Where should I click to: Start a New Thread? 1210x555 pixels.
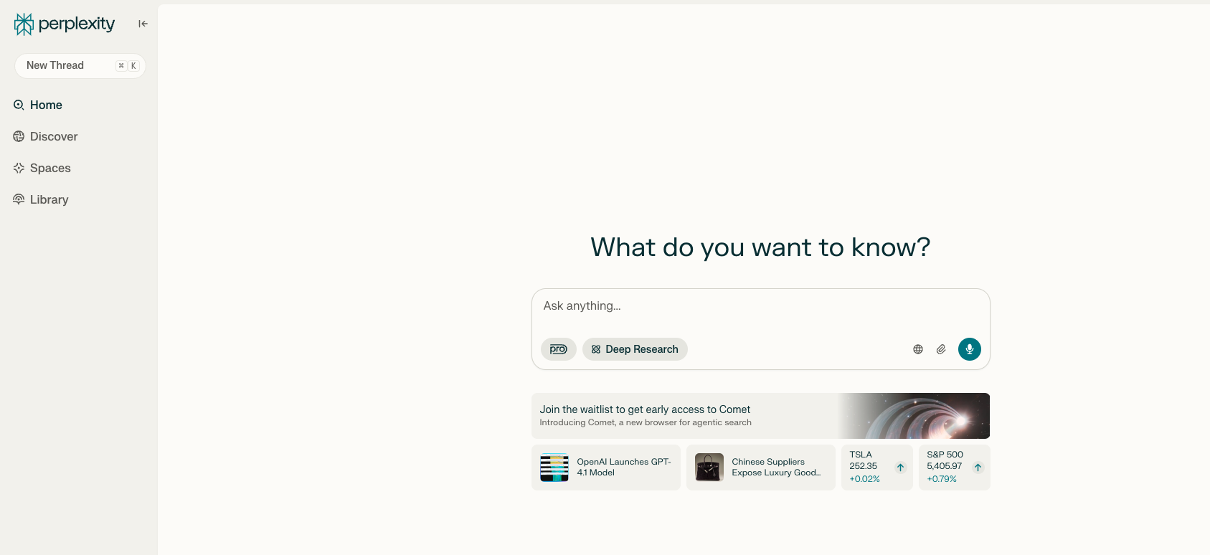80,65
